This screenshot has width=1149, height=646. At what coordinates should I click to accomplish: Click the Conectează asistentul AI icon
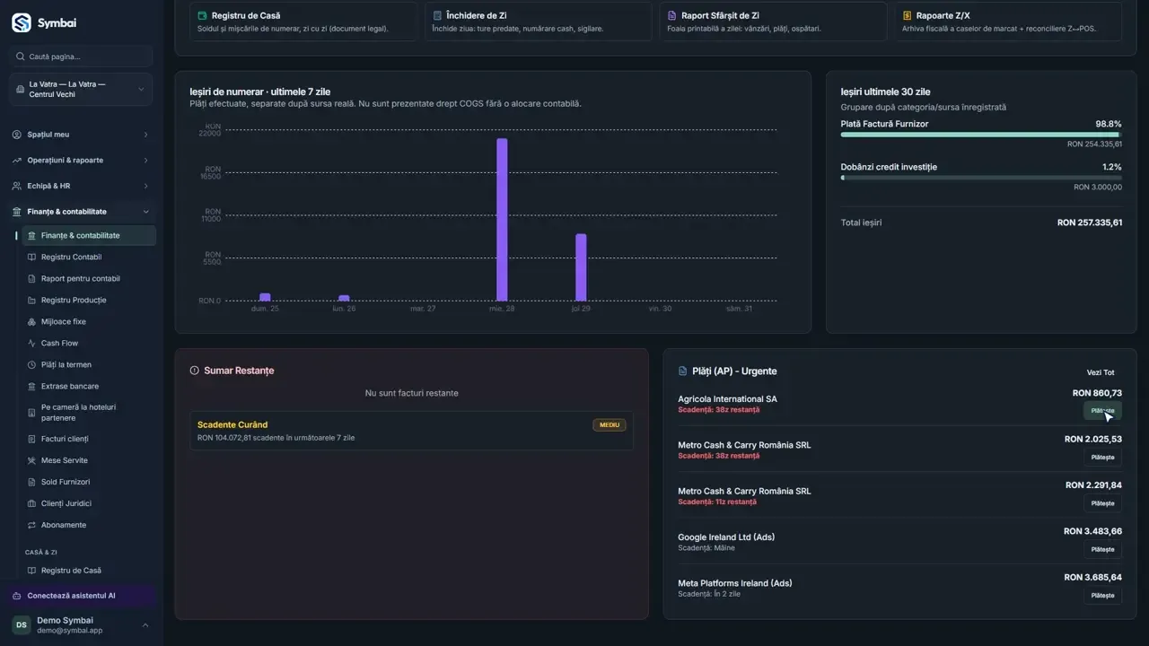tap(17, 596)
